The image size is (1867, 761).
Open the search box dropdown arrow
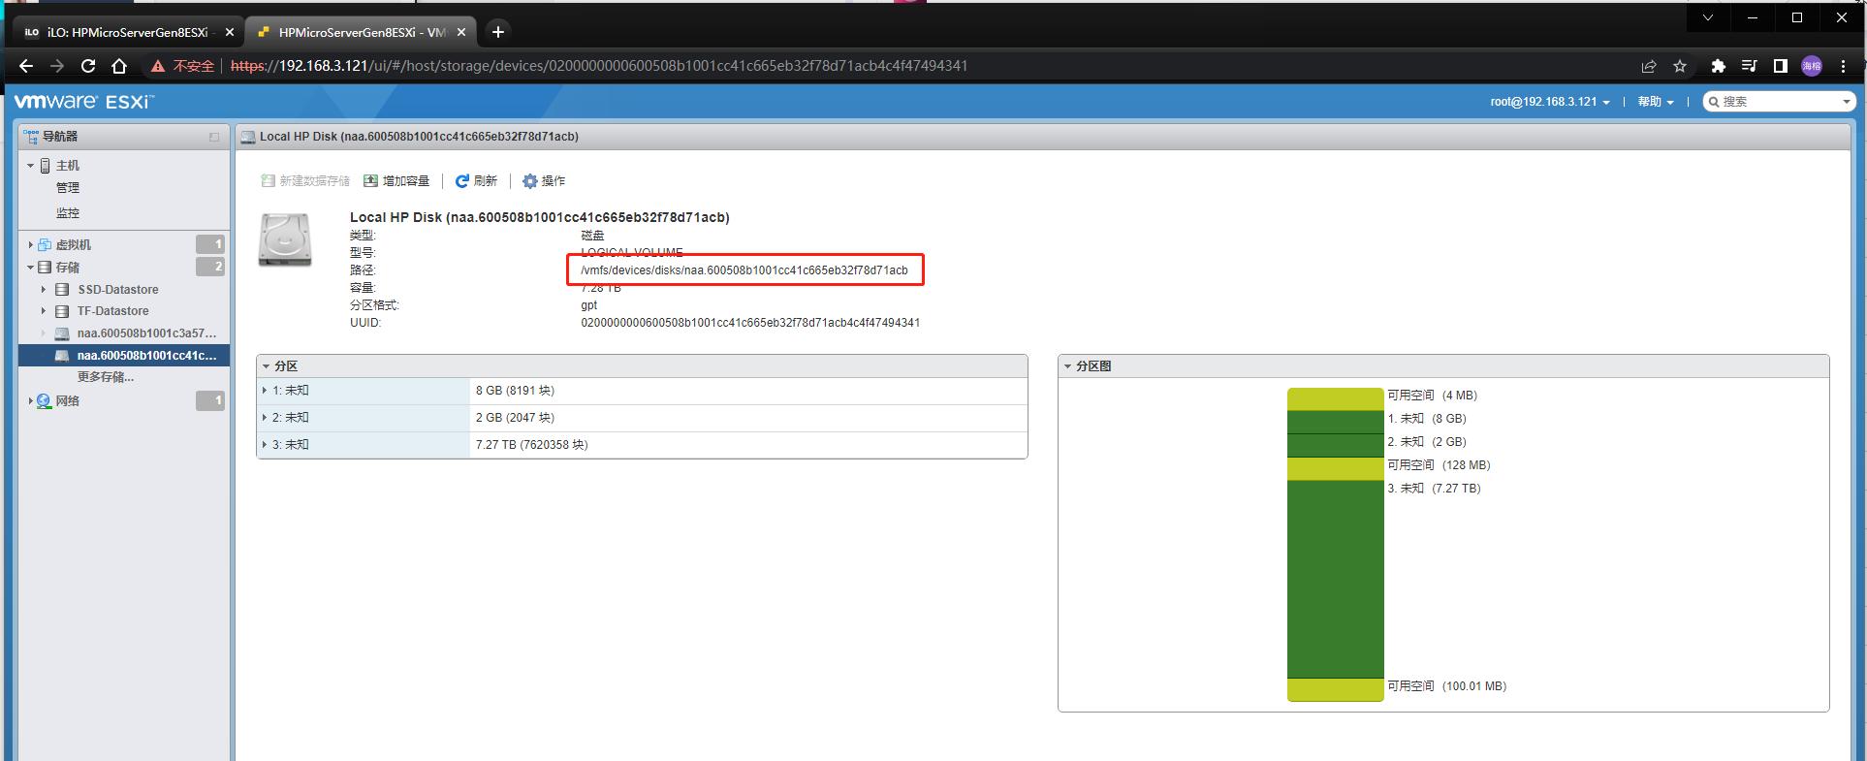1846,102
